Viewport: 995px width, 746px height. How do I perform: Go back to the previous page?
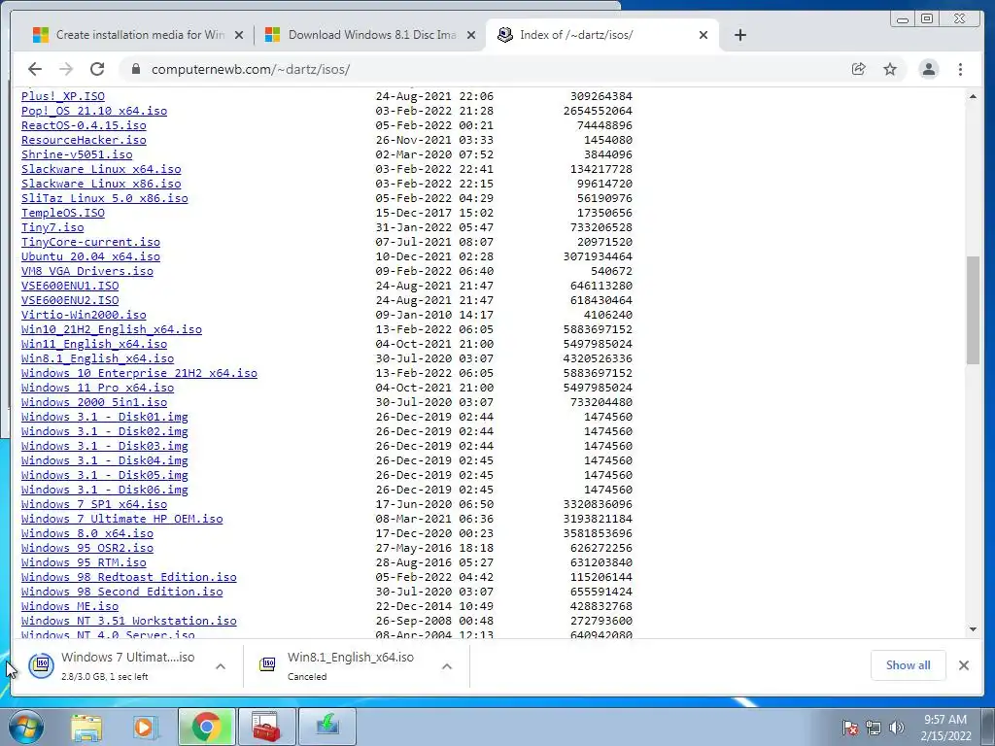(35, 69)
